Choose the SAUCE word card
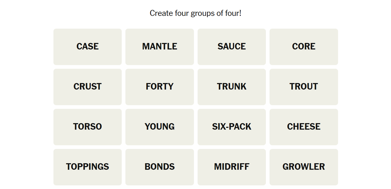The height and width of the screenshot is (189, 391). pyautogui.click(x=231, y=47)
